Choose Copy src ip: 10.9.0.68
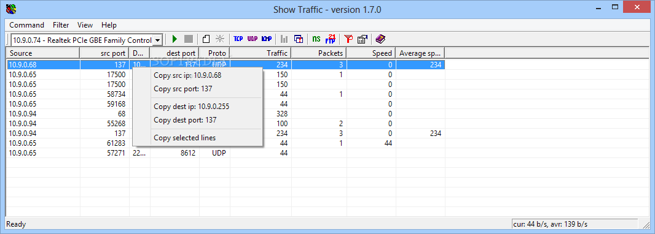This screenshot has width=655, height=234. click(197, 75)
